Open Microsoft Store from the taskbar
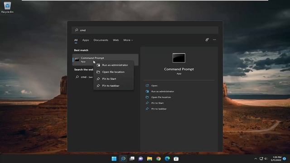This screenshot has width=290, height=163. coord(176,158)
